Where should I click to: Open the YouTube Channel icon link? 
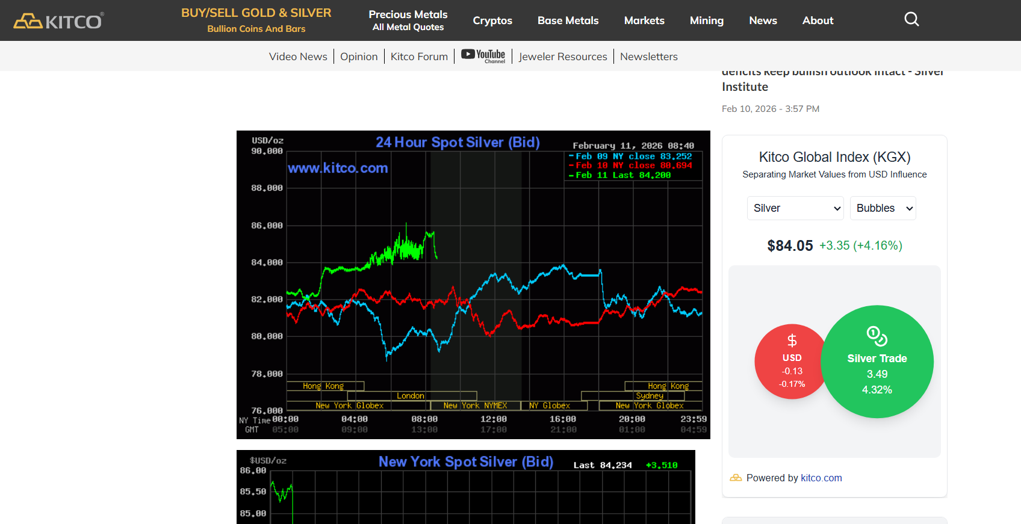pyautogui.click(x=483, y=56)
